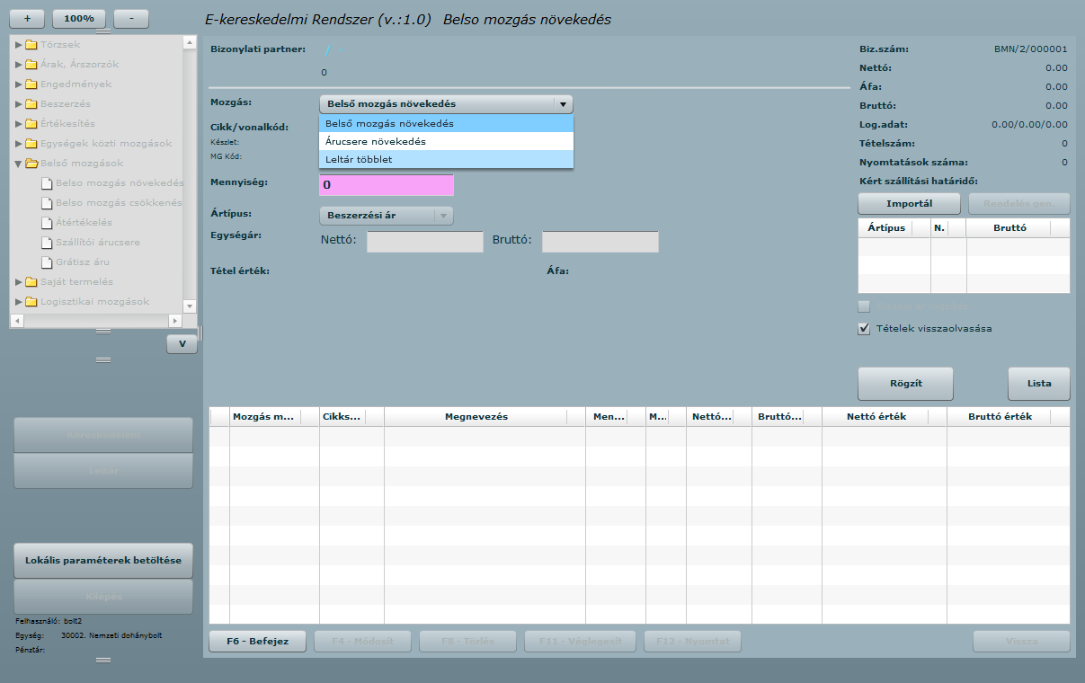Expand the Saját termelés folder arrow
This screenshot has height=683, width=1085.
(19, 281)
